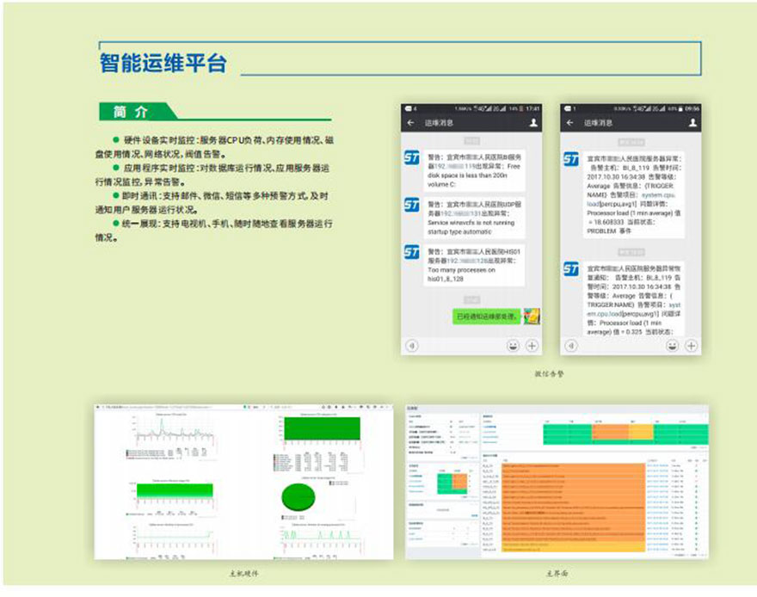
Task: Tap voice input icon in right phone chat
Action: 570,345
